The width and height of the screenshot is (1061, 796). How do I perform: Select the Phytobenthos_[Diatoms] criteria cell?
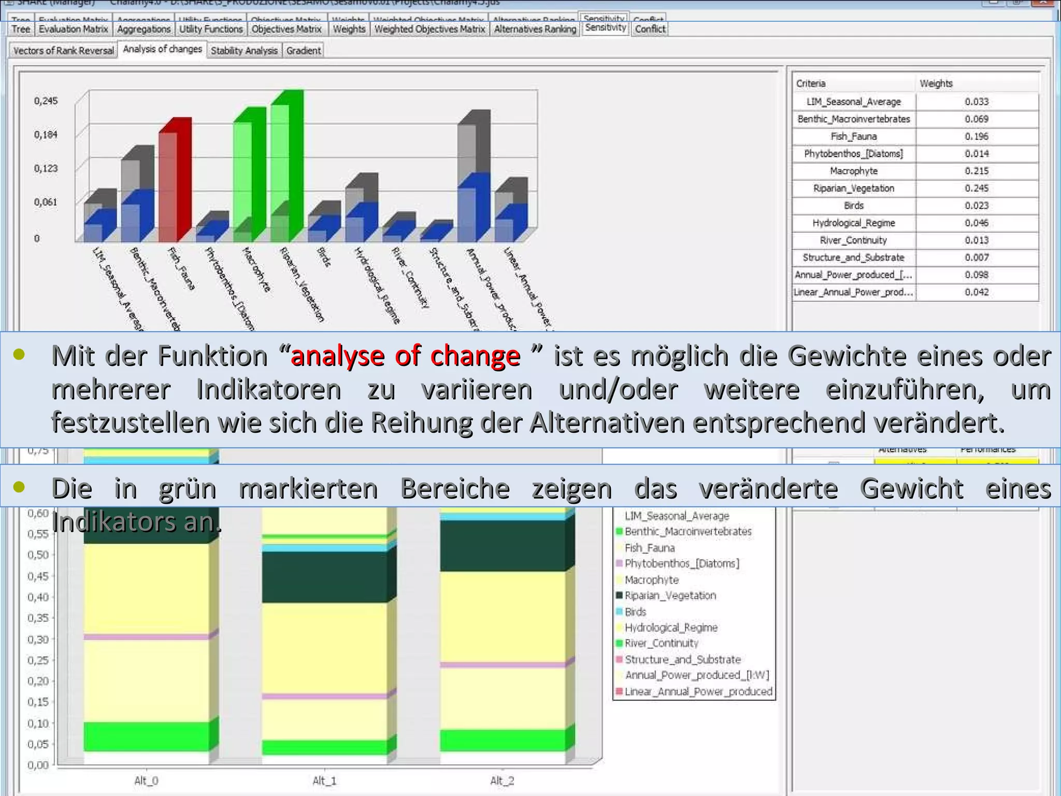854,153
